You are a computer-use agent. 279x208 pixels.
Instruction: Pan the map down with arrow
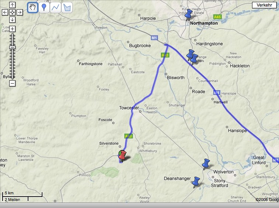(12, 19)
